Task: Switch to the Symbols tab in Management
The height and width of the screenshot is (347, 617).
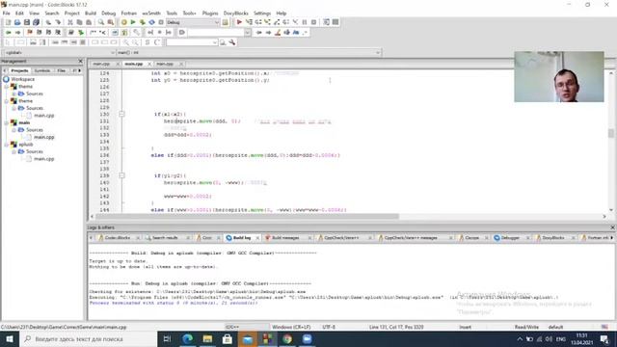Action: (42, 70)
